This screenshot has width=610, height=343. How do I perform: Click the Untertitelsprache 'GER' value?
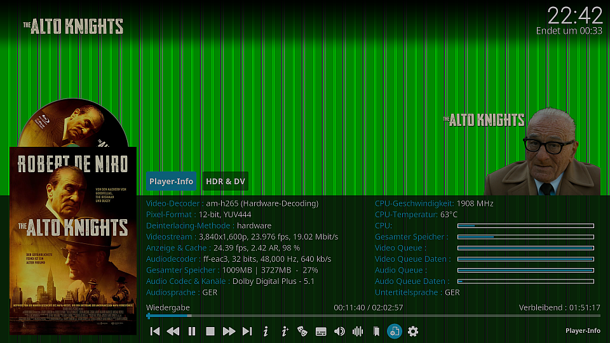(x=452, y=292)
